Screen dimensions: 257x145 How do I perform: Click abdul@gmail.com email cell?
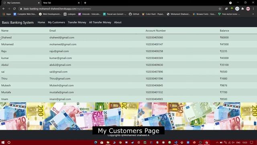point(60,65)
